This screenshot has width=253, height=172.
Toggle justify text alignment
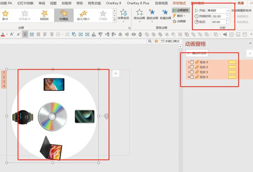[x=38, y=35]
